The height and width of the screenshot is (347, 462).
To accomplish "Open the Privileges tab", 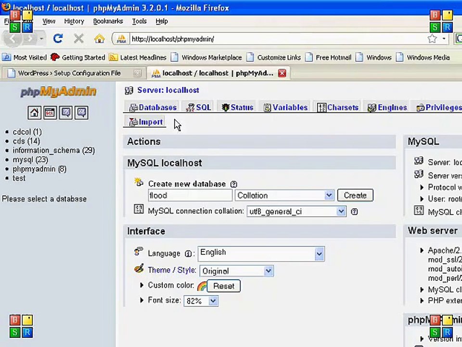I will pyautogui.click(x=439, y=107).
